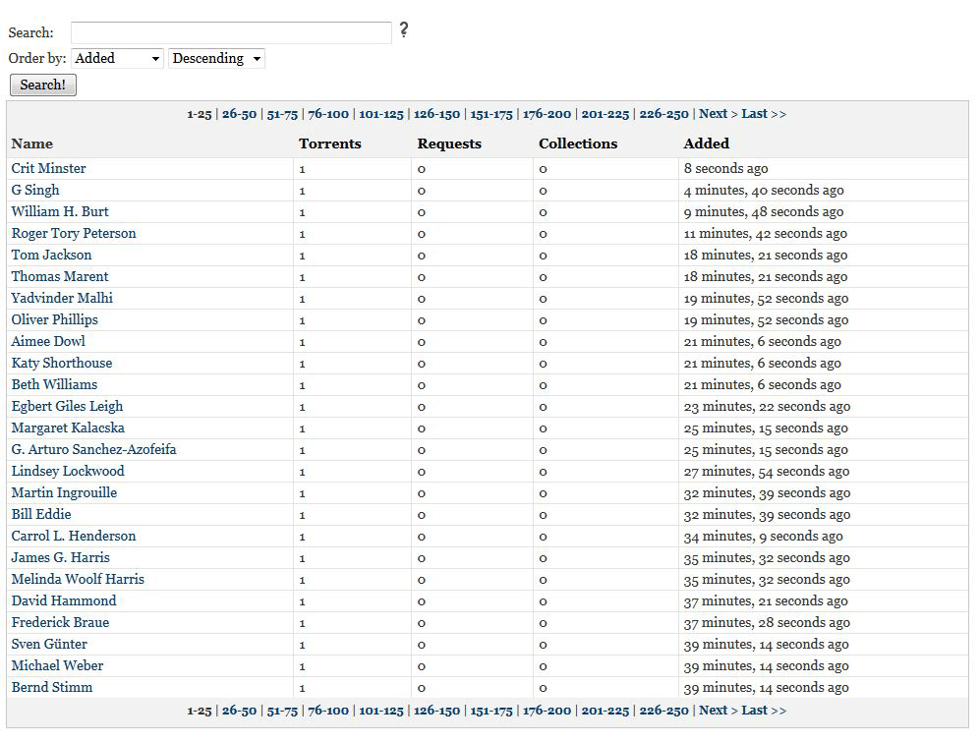Open the Order by Added dropdown
980x742 pixels.
[118, 59]
